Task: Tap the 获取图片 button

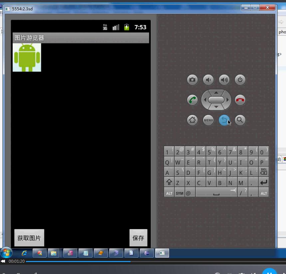Action: tap(29, 238)
